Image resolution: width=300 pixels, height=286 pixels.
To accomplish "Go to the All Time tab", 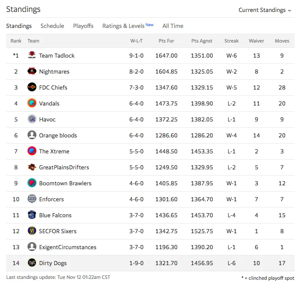I will pos(173,26).
